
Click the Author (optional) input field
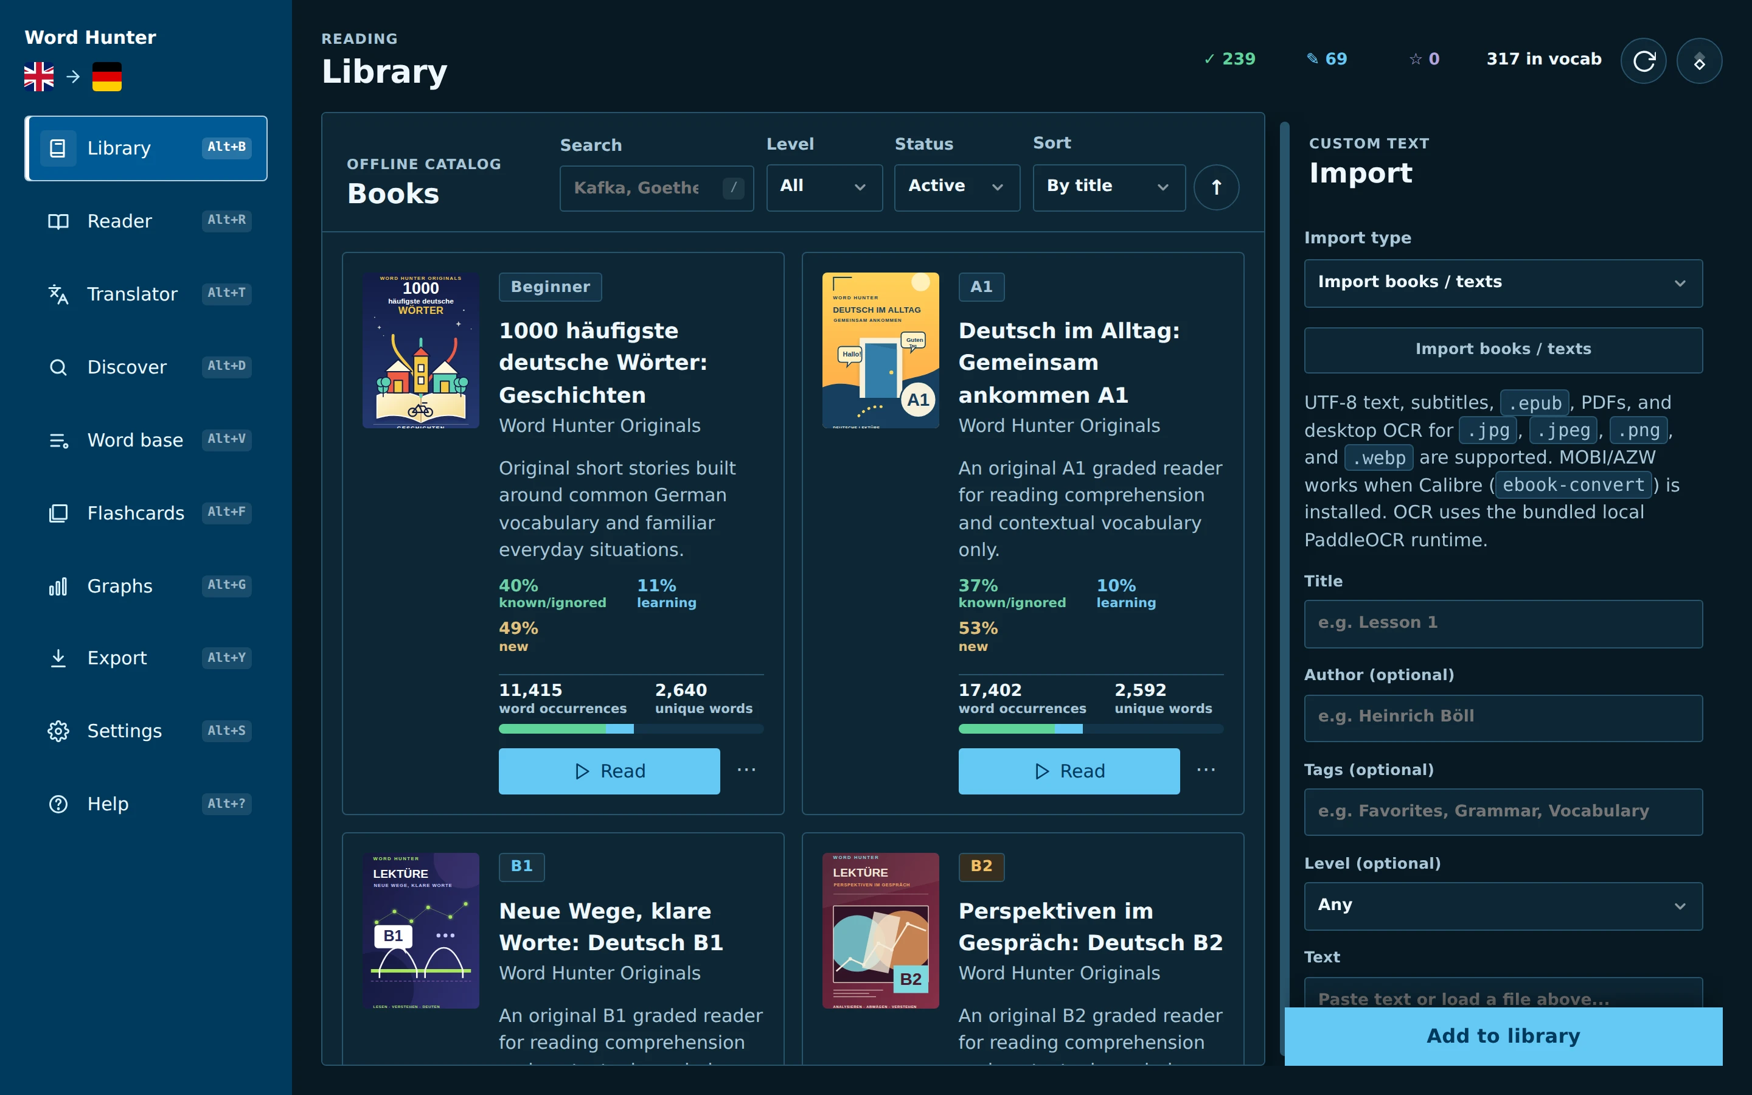pyautogui.click(x=1503, y=718)
